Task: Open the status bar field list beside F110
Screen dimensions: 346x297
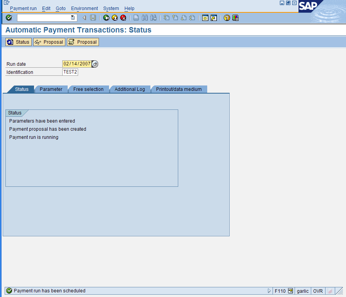Action: [x=291, y=291]
